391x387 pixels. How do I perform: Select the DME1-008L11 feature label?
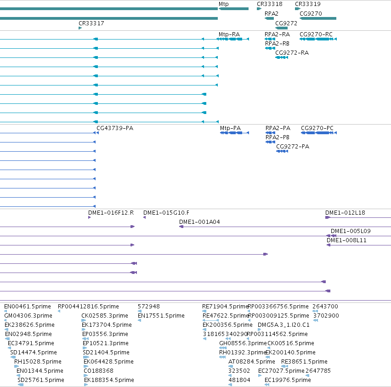(x=346, y=240)
